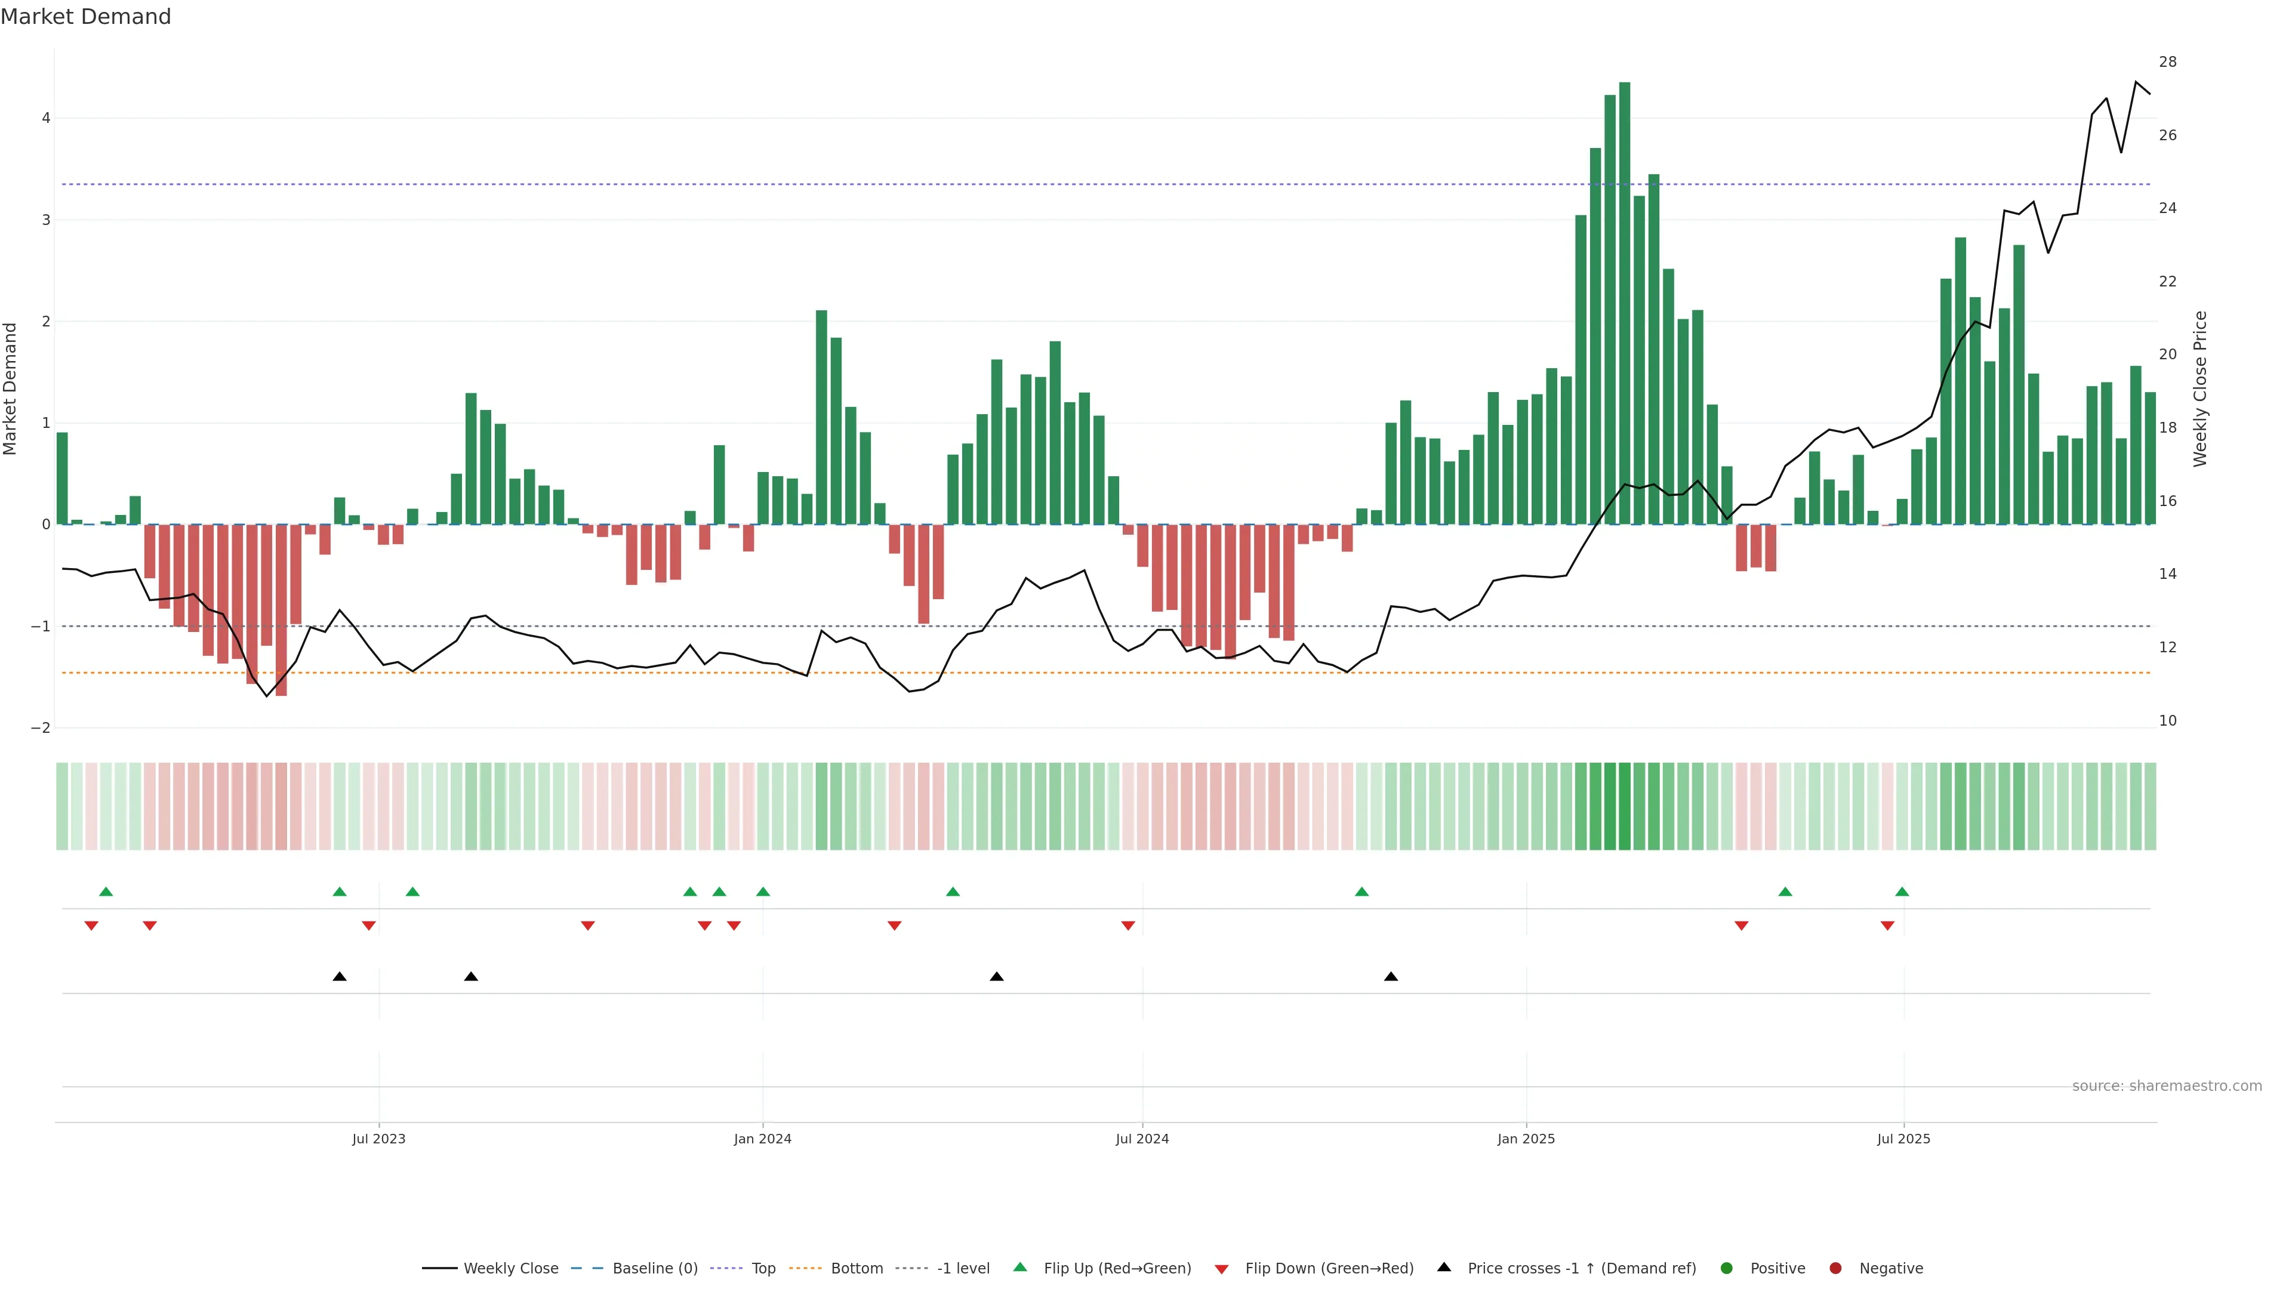Screen dimensions: 2292x1289
Task: Click the Market Demand chart title
Action: point(85,17)
